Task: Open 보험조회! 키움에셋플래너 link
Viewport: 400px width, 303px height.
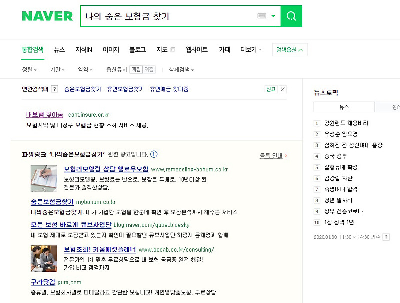Action: (100, 249)
